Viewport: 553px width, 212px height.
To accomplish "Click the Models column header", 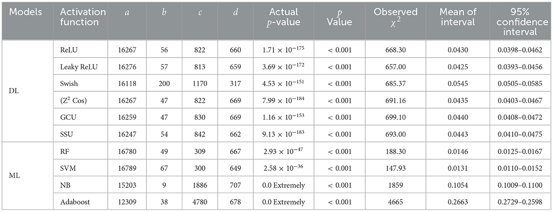I will (25, 12).
